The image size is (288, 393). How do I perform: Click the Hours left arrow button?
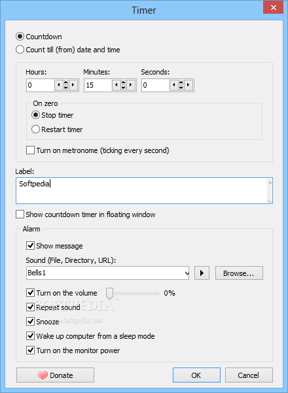coord(58,85)
